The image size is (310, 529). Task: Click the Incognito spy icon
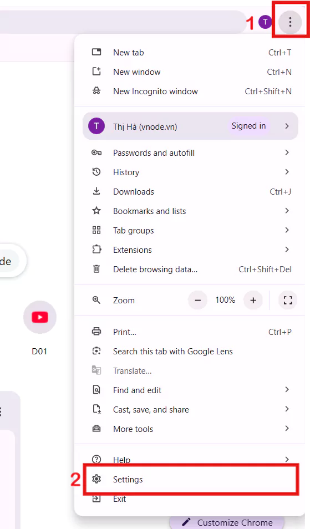click(x=96, y=91)
